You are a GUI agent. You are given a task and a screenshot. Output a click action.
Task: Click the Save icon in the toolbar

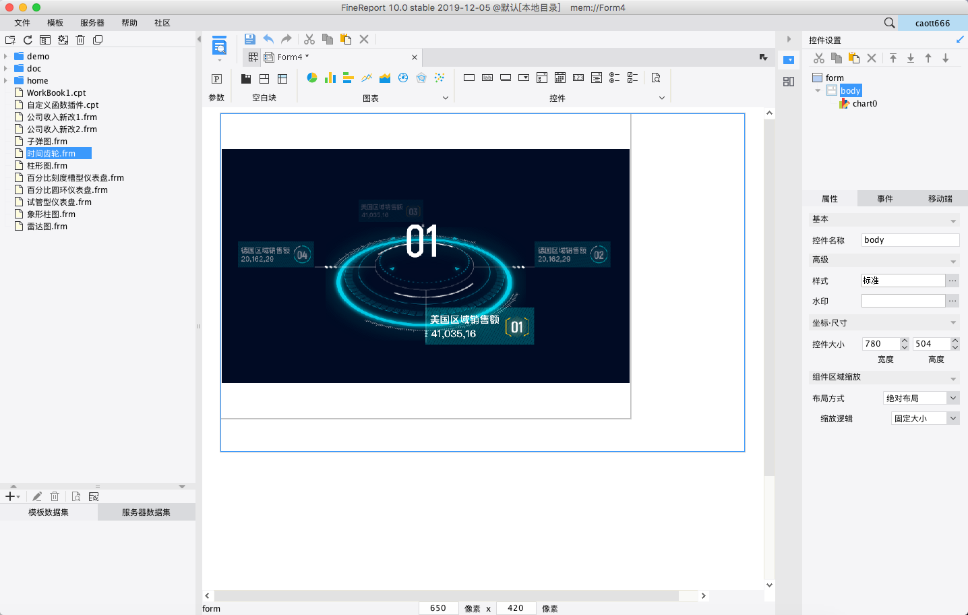(x=249, y=39)
